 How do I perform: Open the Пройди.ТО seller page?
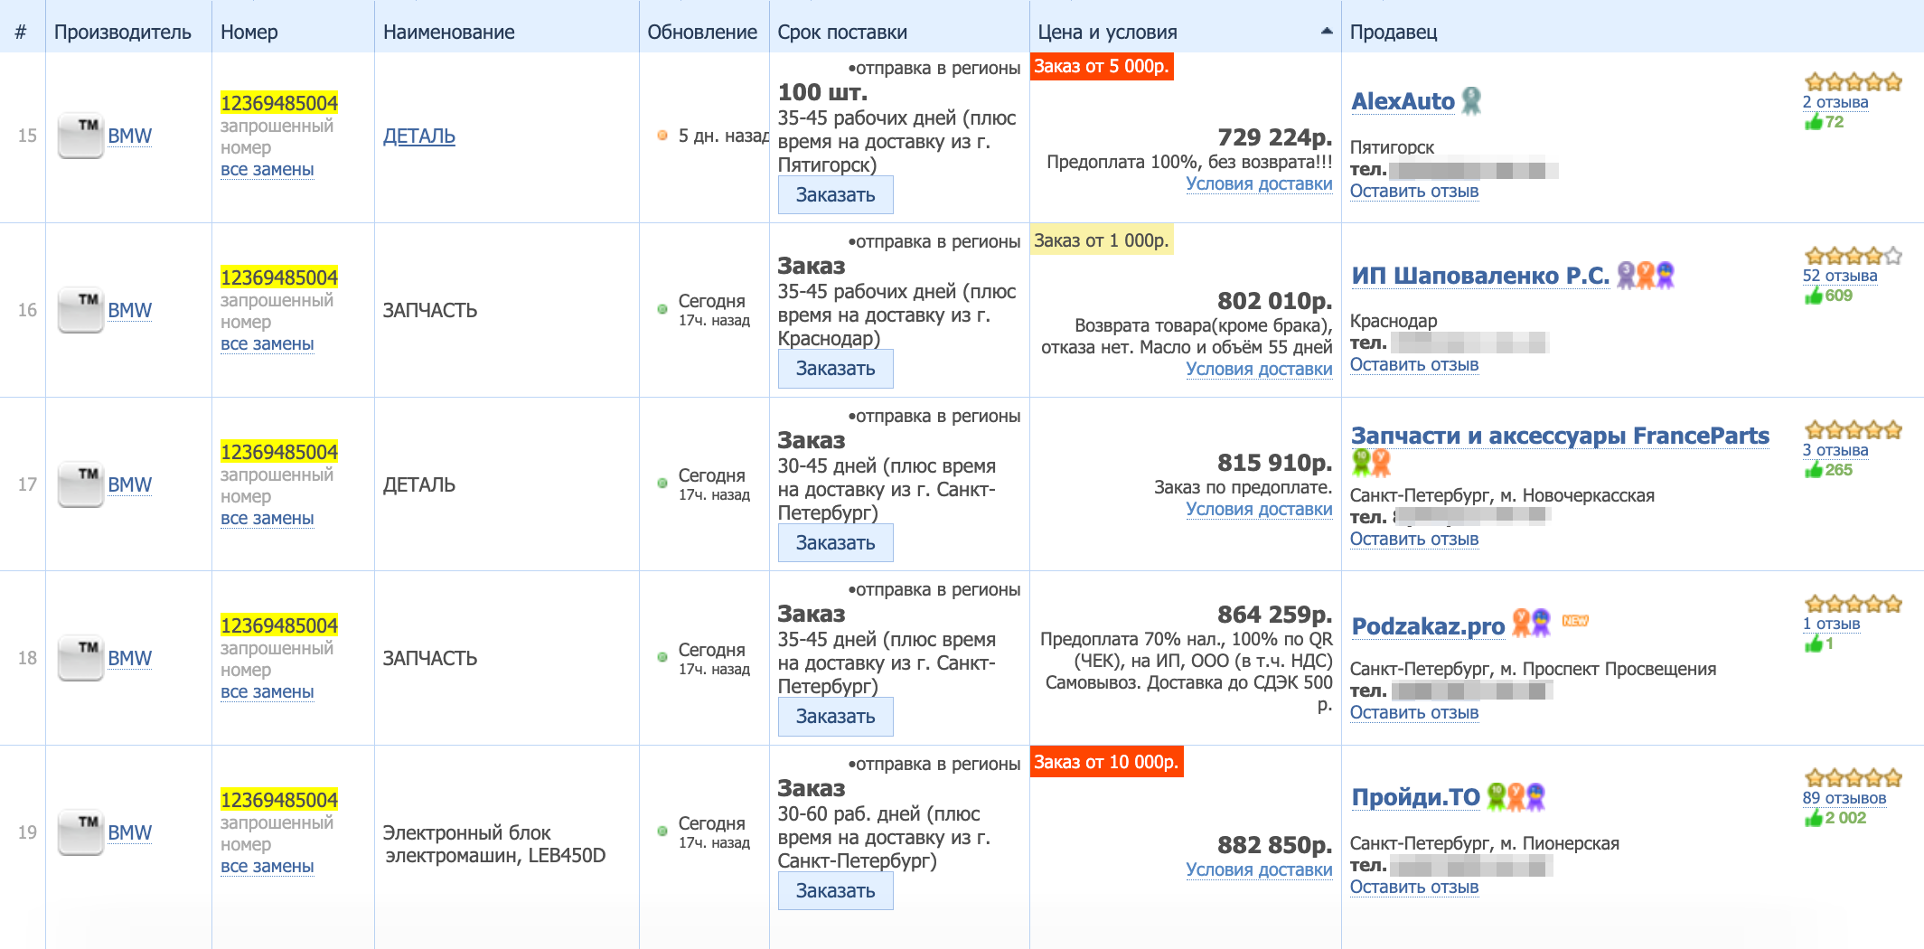tap(1415, 797)
